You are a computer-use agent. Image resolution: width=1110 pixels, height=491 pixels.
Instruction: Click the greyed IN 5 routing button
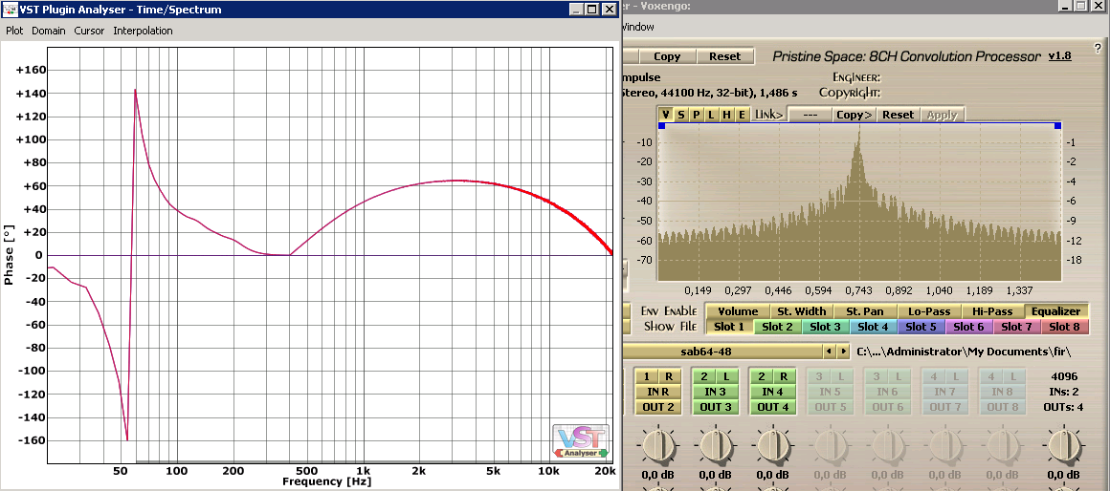[x=831, y=391]
